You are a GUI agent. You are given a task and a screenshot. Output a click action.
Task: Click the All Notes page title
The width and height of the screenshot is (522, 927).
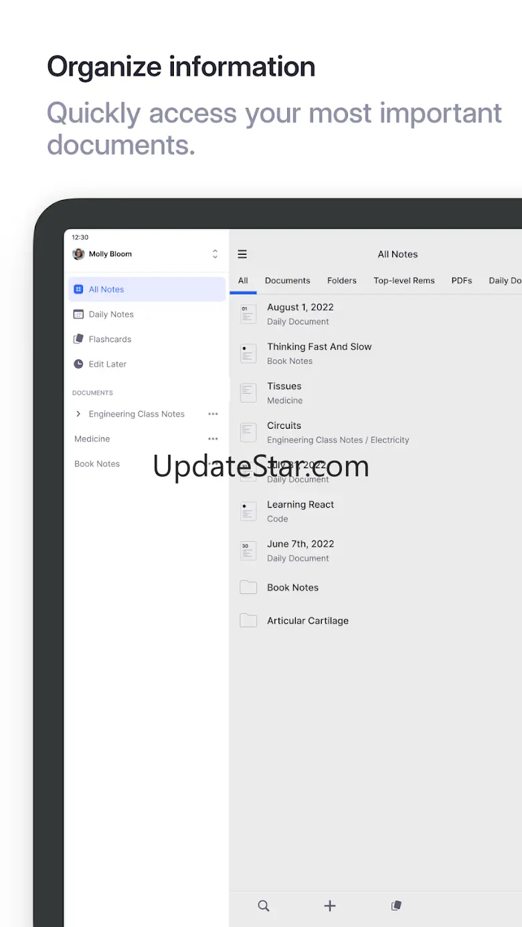tap(398, 254)
